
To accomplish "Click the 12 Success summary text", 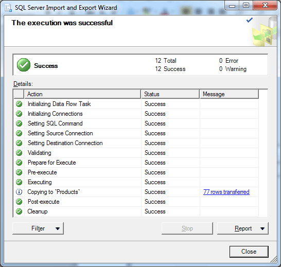I will [170, 69].
